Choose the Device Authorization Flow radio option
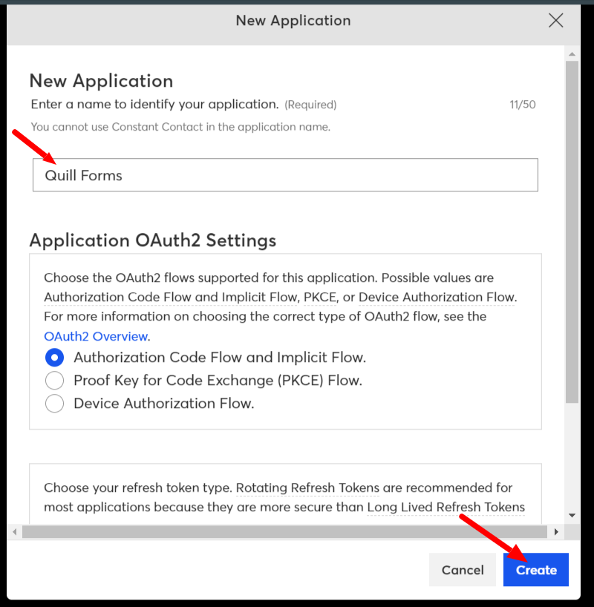The image size is (594, 607). (54, 404)
